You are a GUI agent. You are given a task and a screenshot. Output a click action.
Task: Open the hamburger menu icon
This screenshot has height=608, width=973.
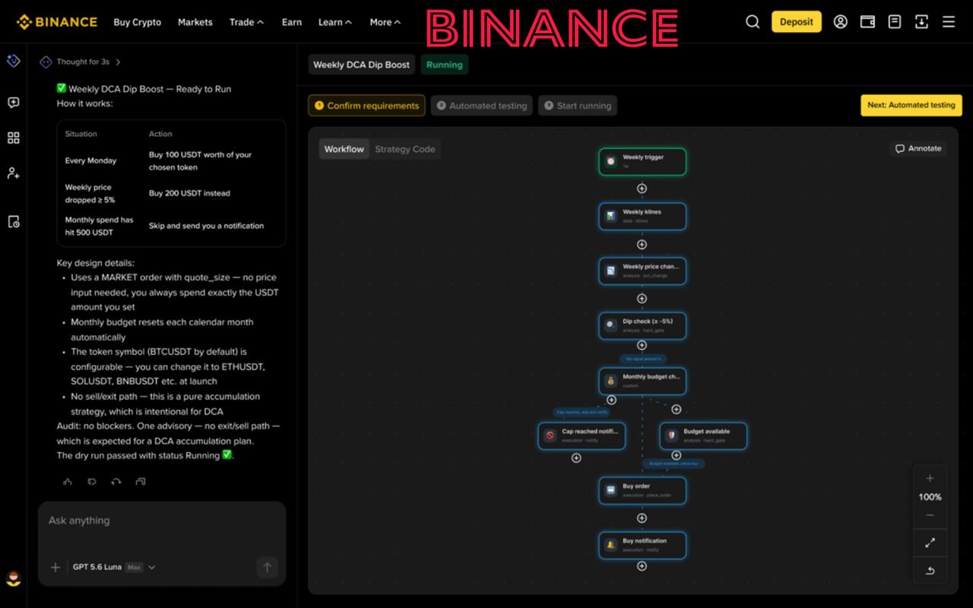click(949, 22)
